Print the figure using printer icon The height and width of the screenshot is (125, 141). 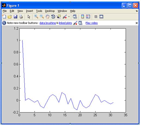[21, 17]
